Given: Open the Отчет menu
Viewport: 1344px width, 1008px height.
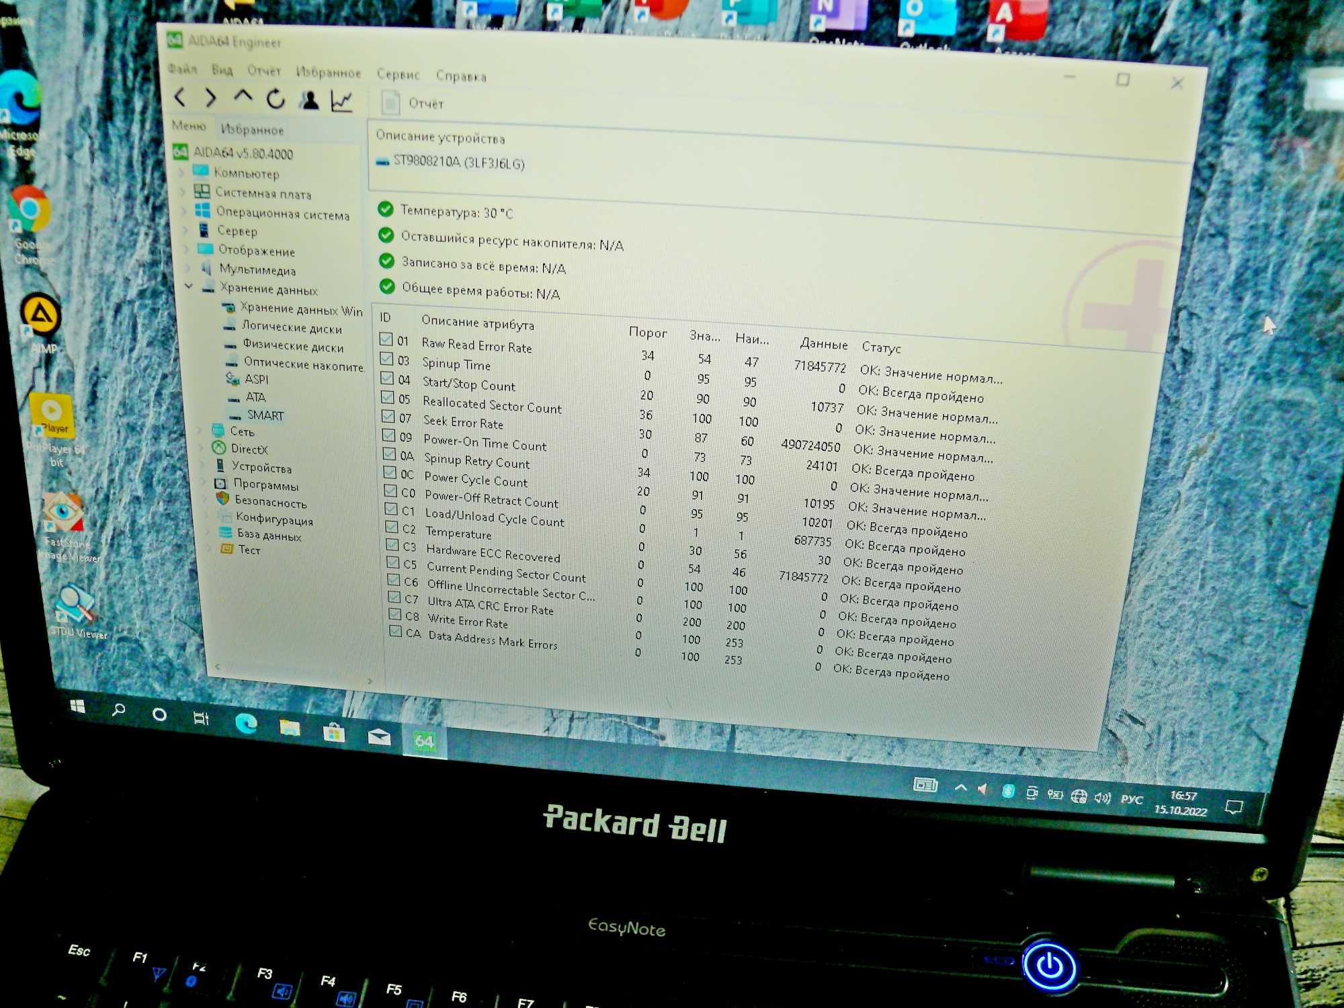Looking at the screenshot, I should (263, 71).
